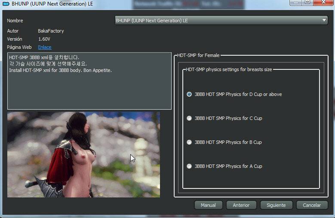Click the Página Web label

point(19,47)
